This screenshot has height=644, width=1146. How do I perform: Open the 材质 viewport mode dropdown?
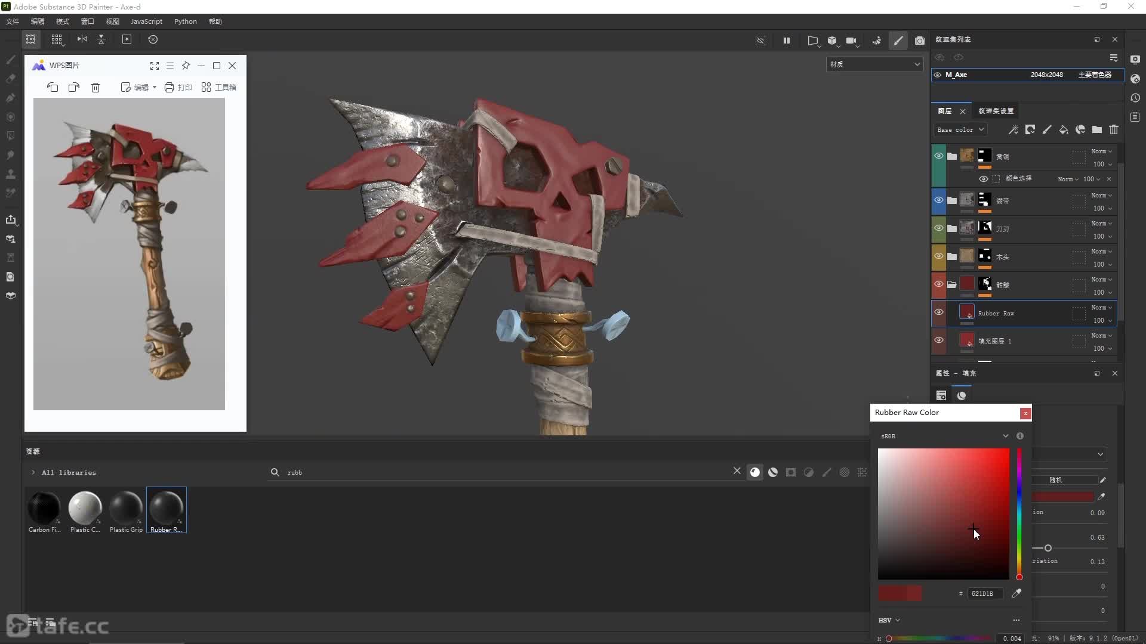pos(874,64)
